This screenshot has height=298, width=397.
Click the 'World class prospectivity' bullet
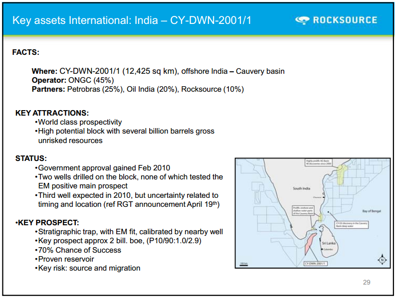point(78,122)
